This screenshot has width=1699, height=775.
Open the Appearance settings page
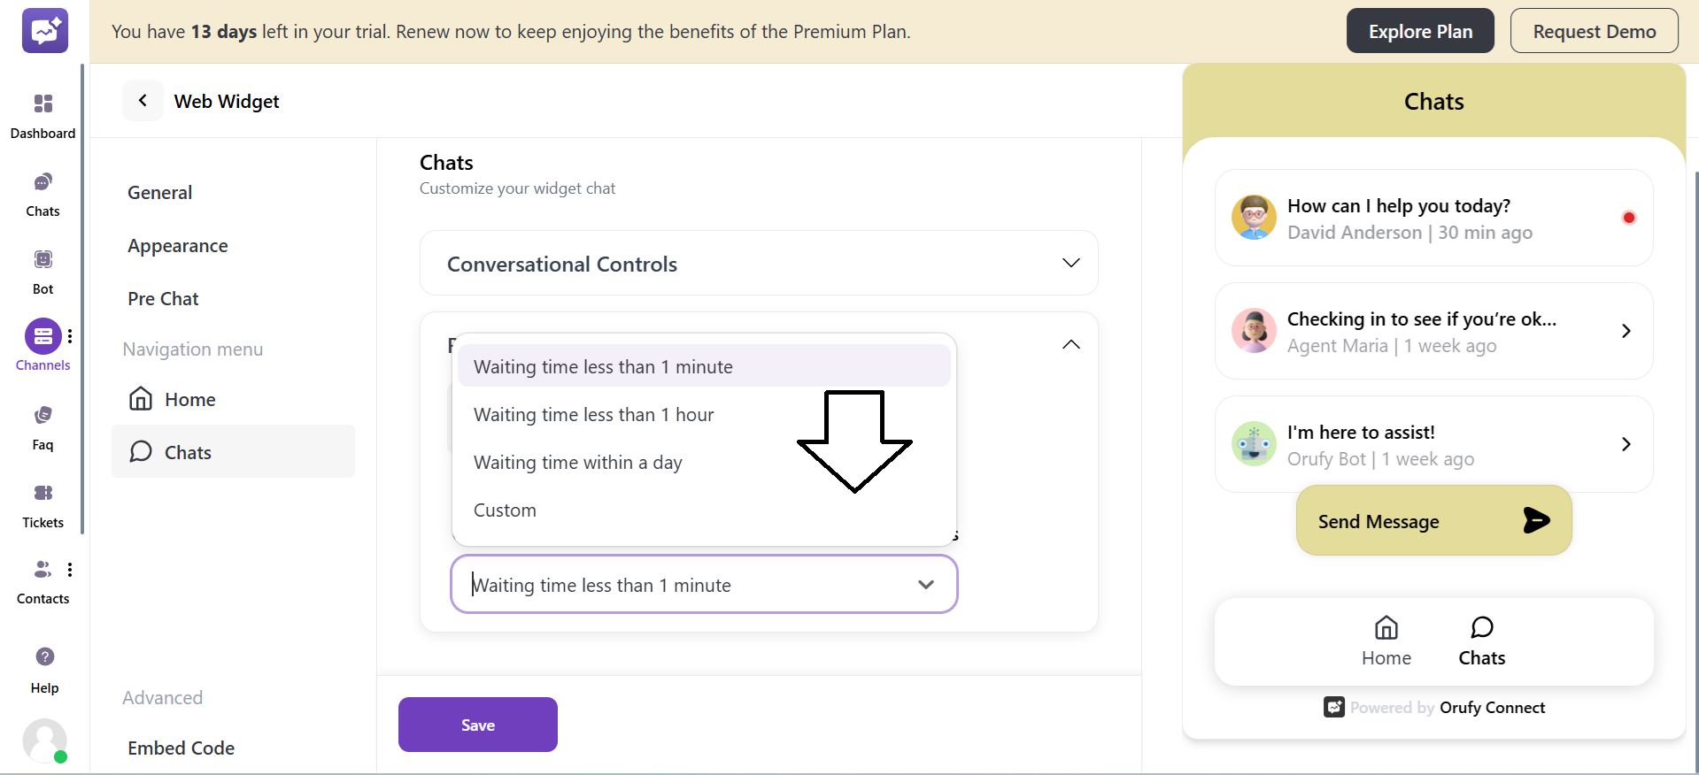pos(177,245)
